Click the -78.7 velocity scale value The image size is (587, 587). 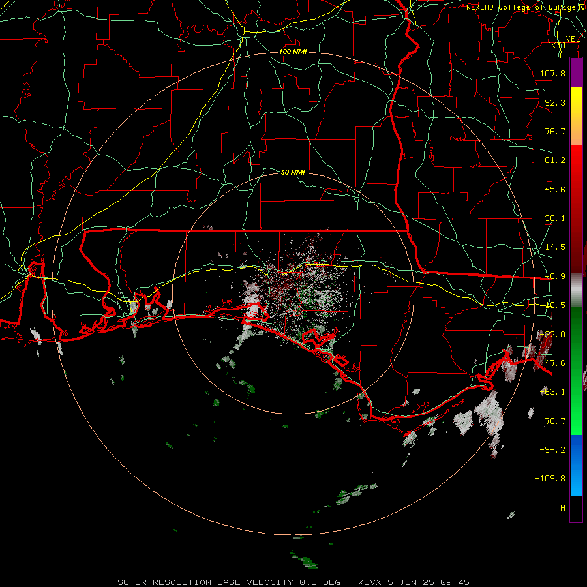click(552, 421)
